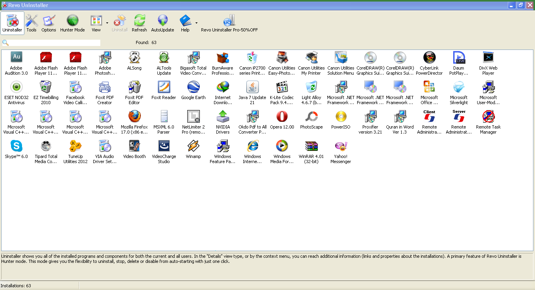Select Google Earth icon
535x290 pixels.
(x=194, y=86)
